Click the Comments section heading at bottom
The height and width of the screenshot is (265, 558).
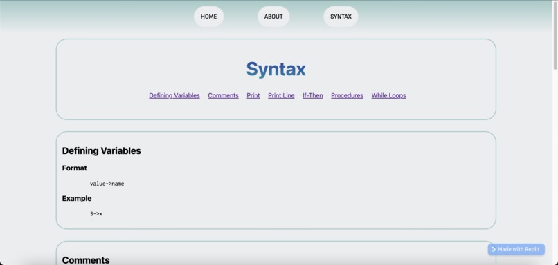(86, 260)
